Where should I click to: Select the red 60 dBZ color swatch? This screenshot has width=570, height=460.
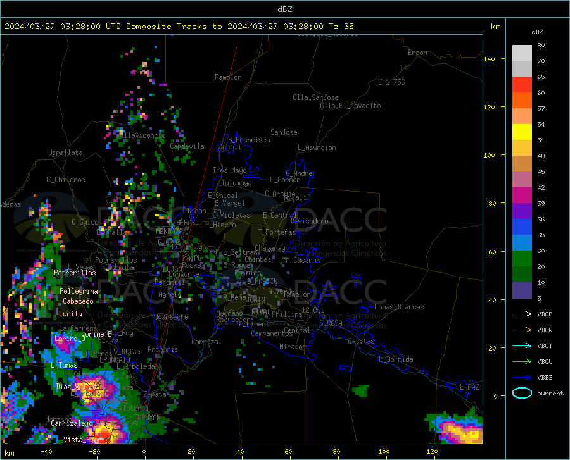(x=522, y=85)
